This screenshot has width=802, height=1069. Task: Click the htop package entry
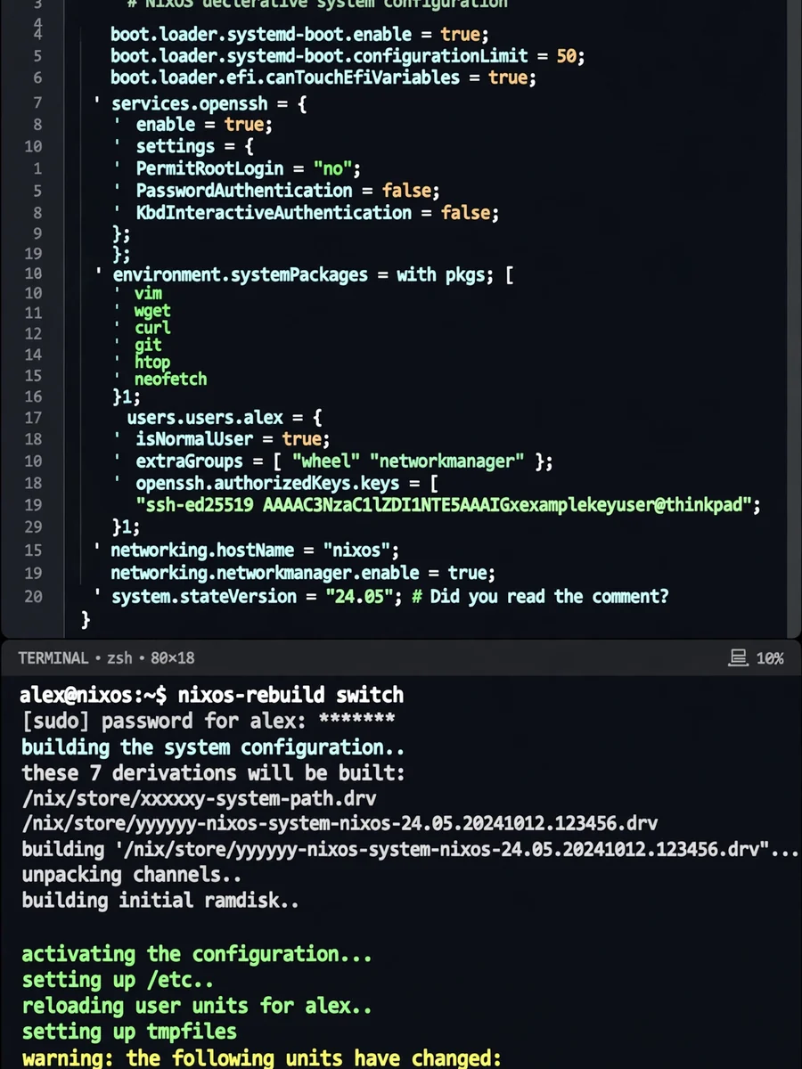152,362
